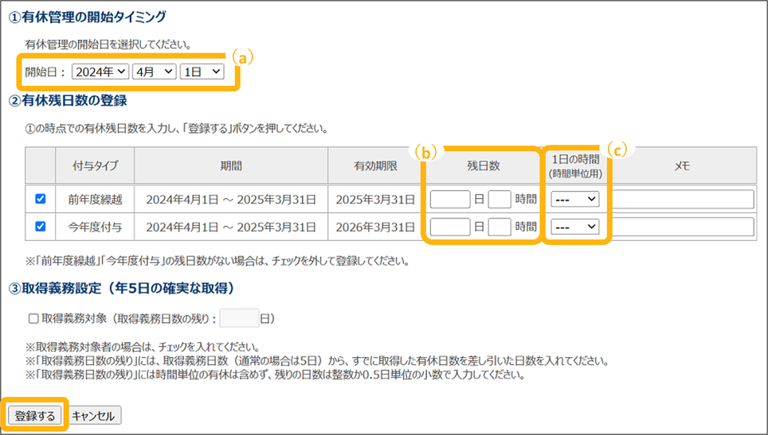Click the メモ text field for 今年度付与

point(682,227)
